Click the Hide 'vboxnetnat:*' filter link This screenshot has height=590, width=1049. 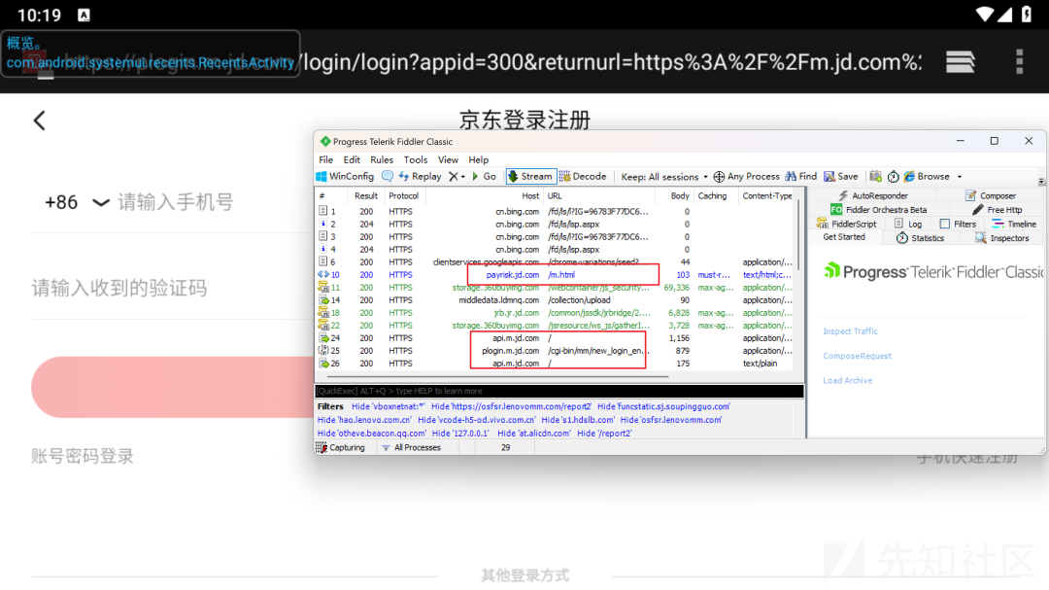388,406
